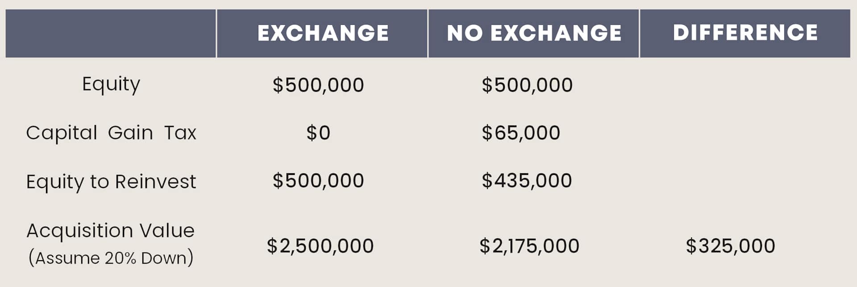Click the $435,000 equity to reinvest cell
857x287 pixels.
point(527,181)
